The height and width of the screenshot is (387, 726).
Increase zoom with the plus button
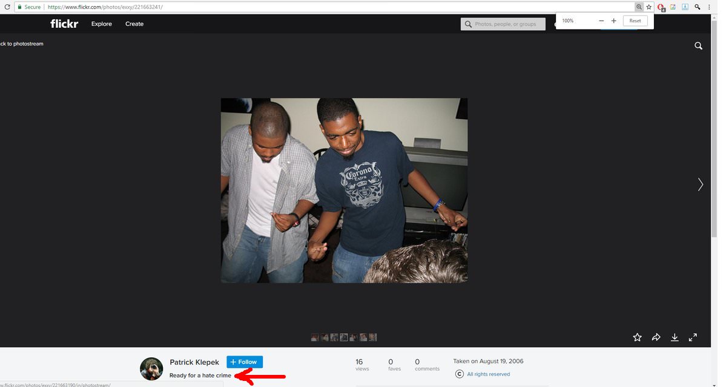click(613, 21)
